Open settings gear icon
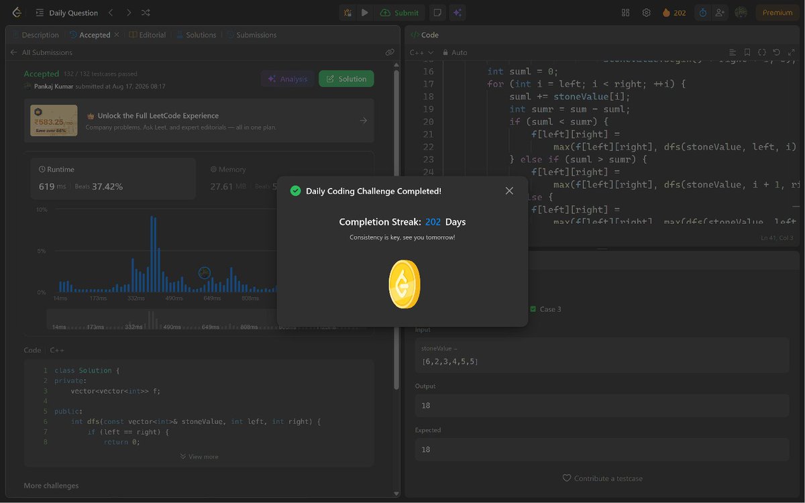 coord(647,13)
